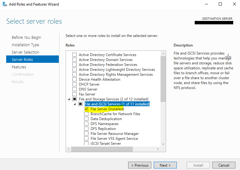Collapse the File and Storage Services node
Screen dimensions: 240x170
pos(68,99)
